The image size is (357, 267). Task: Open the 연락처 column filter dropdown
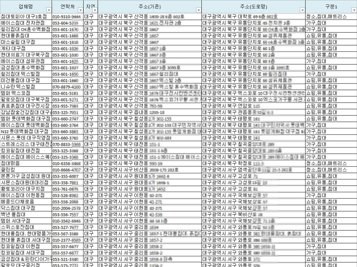80,10
